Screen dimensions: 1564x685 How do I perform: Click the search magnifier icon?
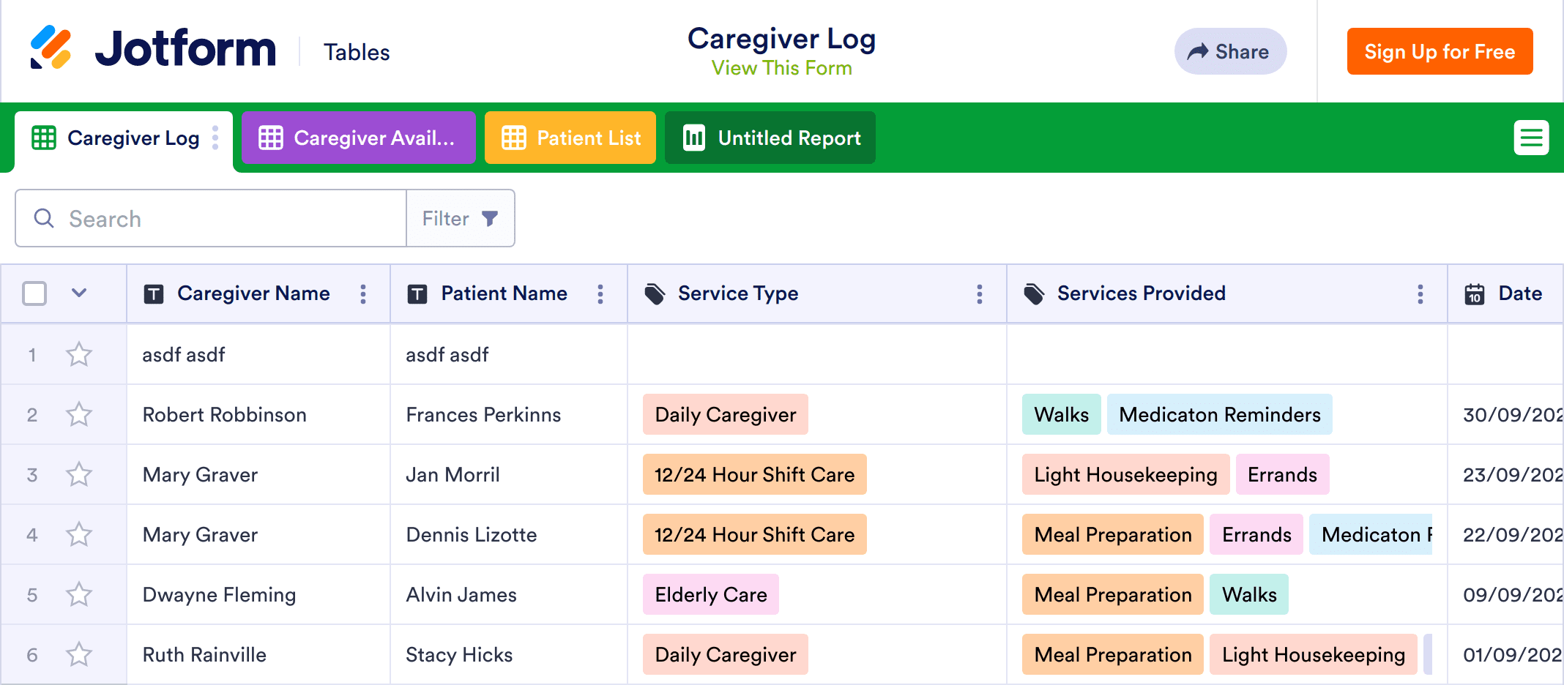click(x=44, y=218)
